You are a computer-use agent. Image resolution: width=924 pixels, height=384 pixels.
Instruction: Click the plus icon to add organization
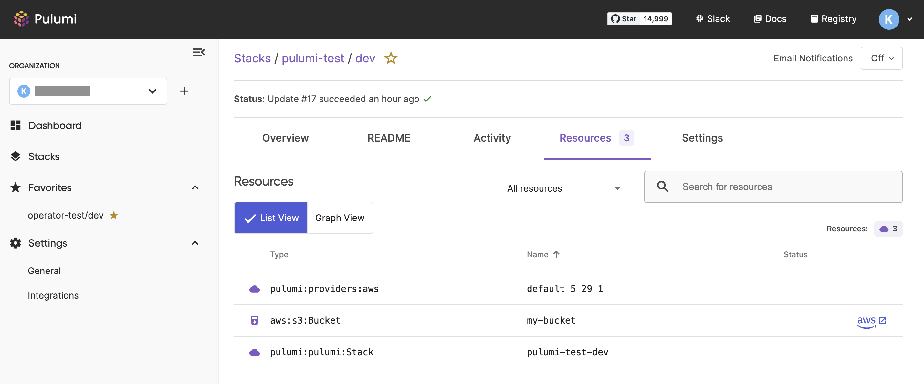(x=184, y=91)
